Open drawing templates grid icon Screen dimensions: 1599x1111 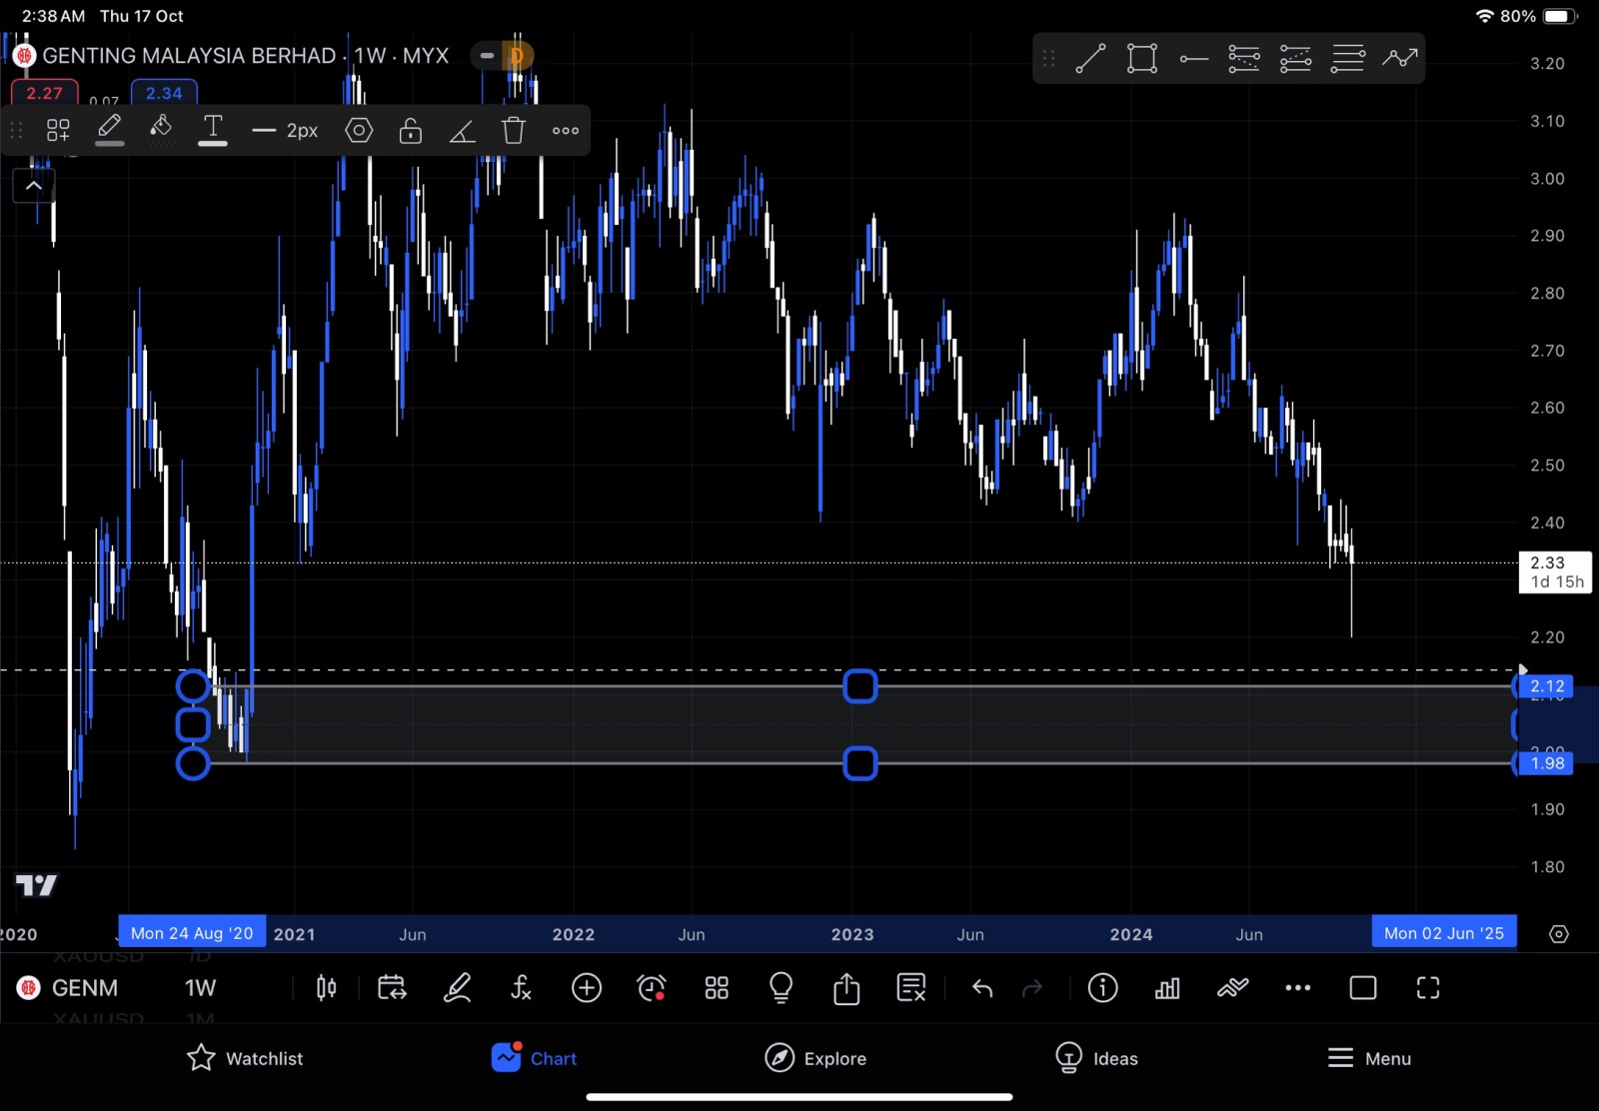click(x=58, y=130)
